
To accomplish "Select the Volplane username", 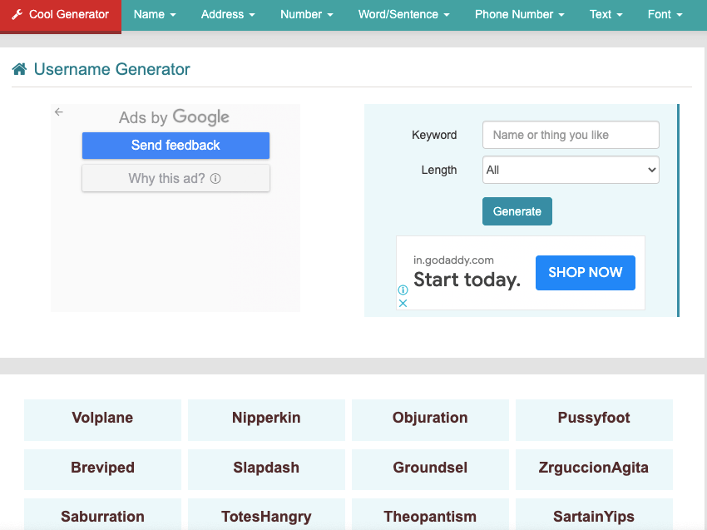I will (102, 419).
